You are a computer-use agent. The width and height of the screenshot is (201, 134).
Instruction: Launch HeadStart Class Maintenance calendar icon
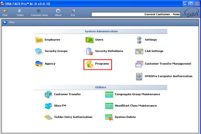coord(109,106)
